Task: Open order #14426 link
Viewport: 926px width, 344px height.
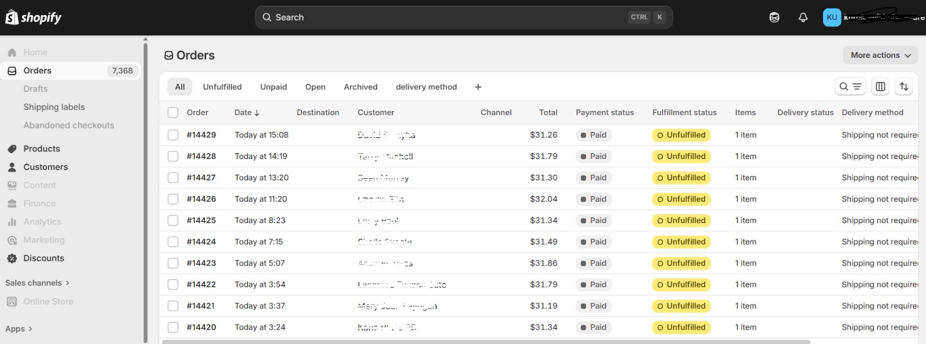Action: 201,199
